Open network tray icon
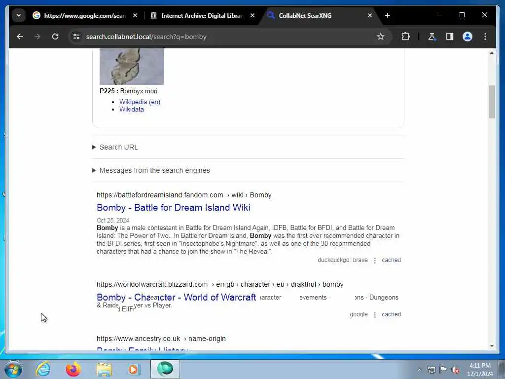Image resolution: width=505 pixels, height=379 pixels. click(x=431, y=370)
